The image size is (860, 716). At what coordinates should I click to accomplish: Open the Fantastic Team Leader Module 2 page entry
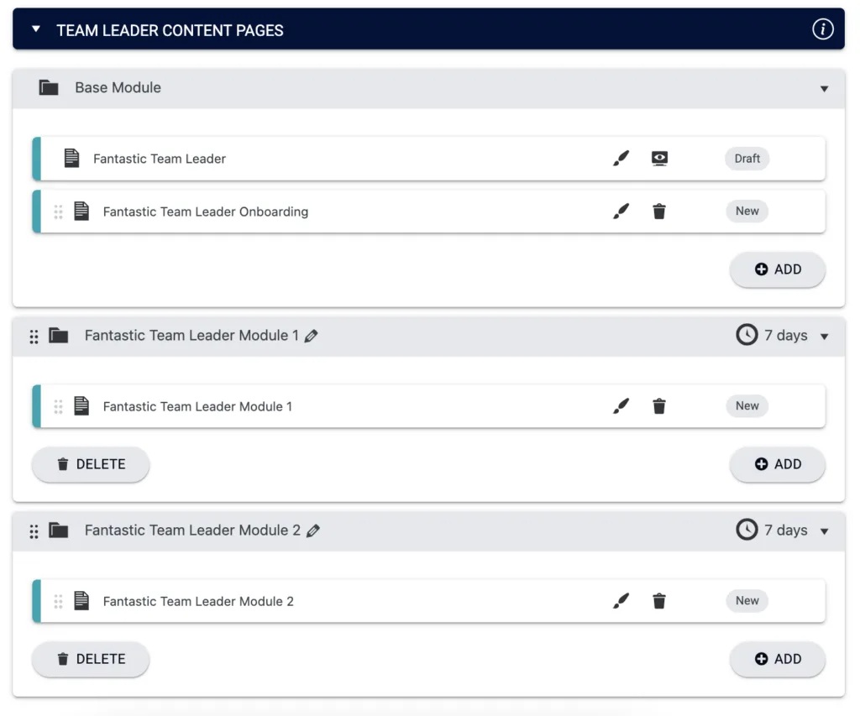pos(197,601)
